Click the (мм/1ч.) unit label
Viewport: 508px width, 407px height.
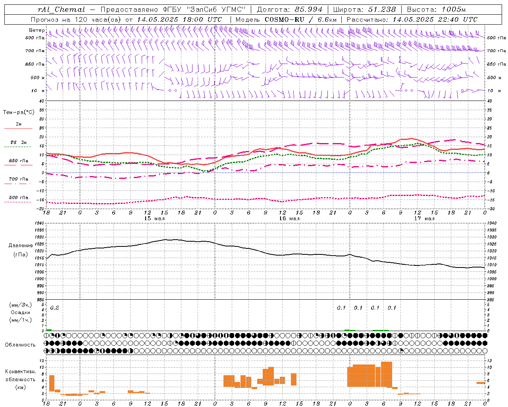[x=20, y=320]
